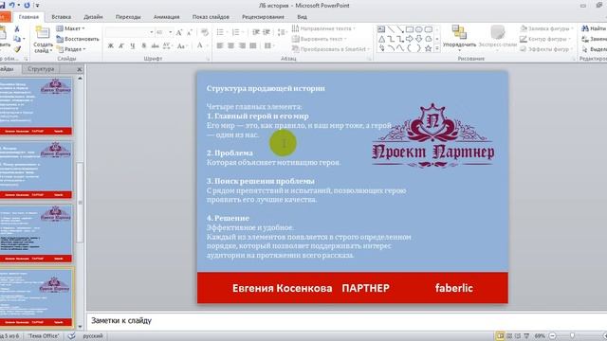
Task: Open the Line Spacing icon
Action: pos(283,32)
